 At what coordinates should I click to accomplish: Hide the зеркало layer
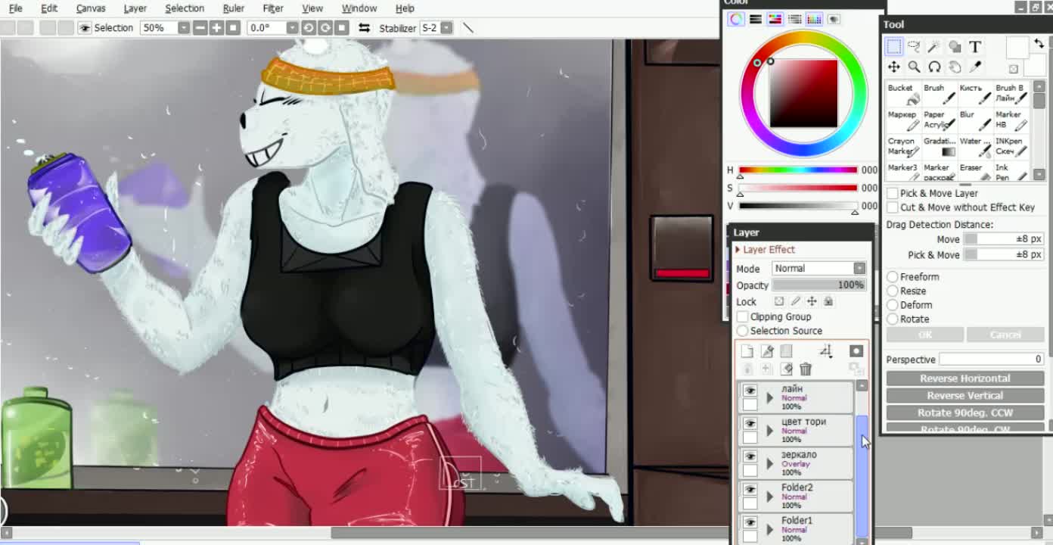pos(750,456)
